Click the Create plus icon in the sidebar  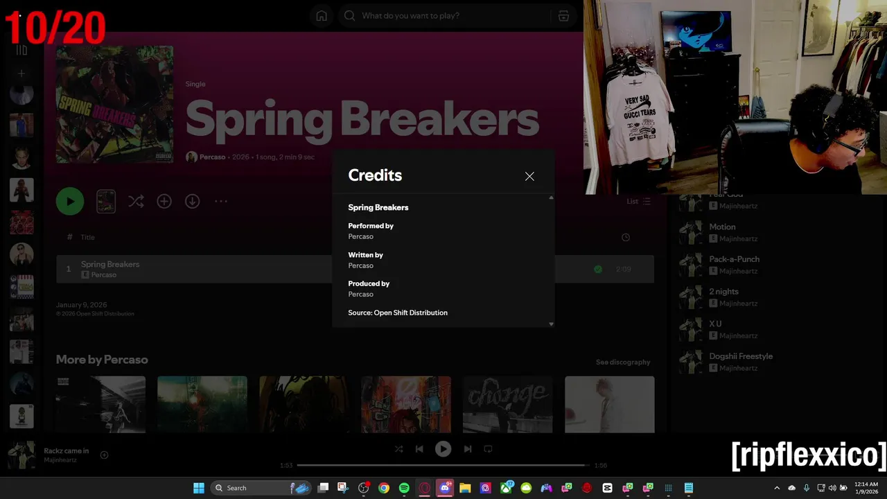(21, 73)
